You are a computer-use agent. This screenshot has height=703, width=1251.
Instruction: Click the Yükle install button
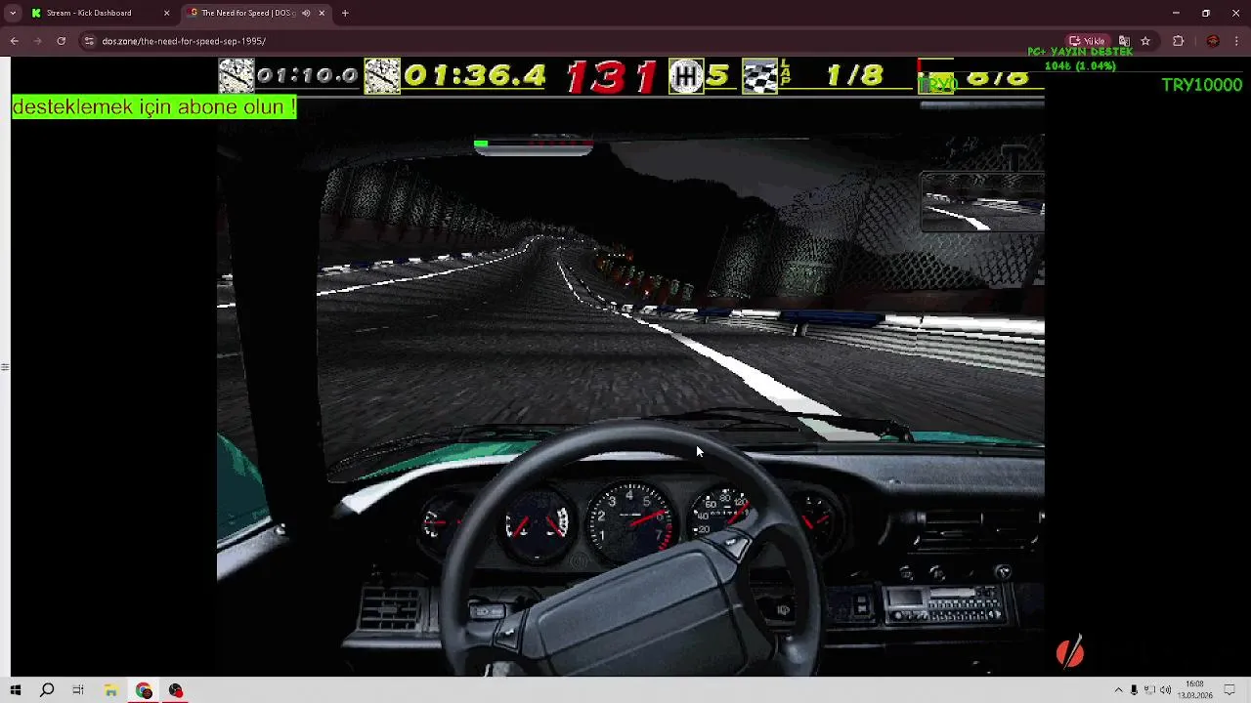[1087, 41]
